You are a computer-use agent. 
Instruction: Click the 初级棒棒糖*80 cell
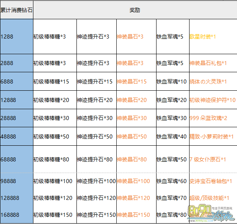pos(55,159)
